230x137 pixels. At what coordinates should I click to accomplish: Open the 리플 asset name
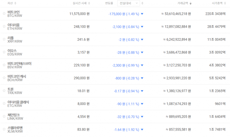[x=10, y=38]
